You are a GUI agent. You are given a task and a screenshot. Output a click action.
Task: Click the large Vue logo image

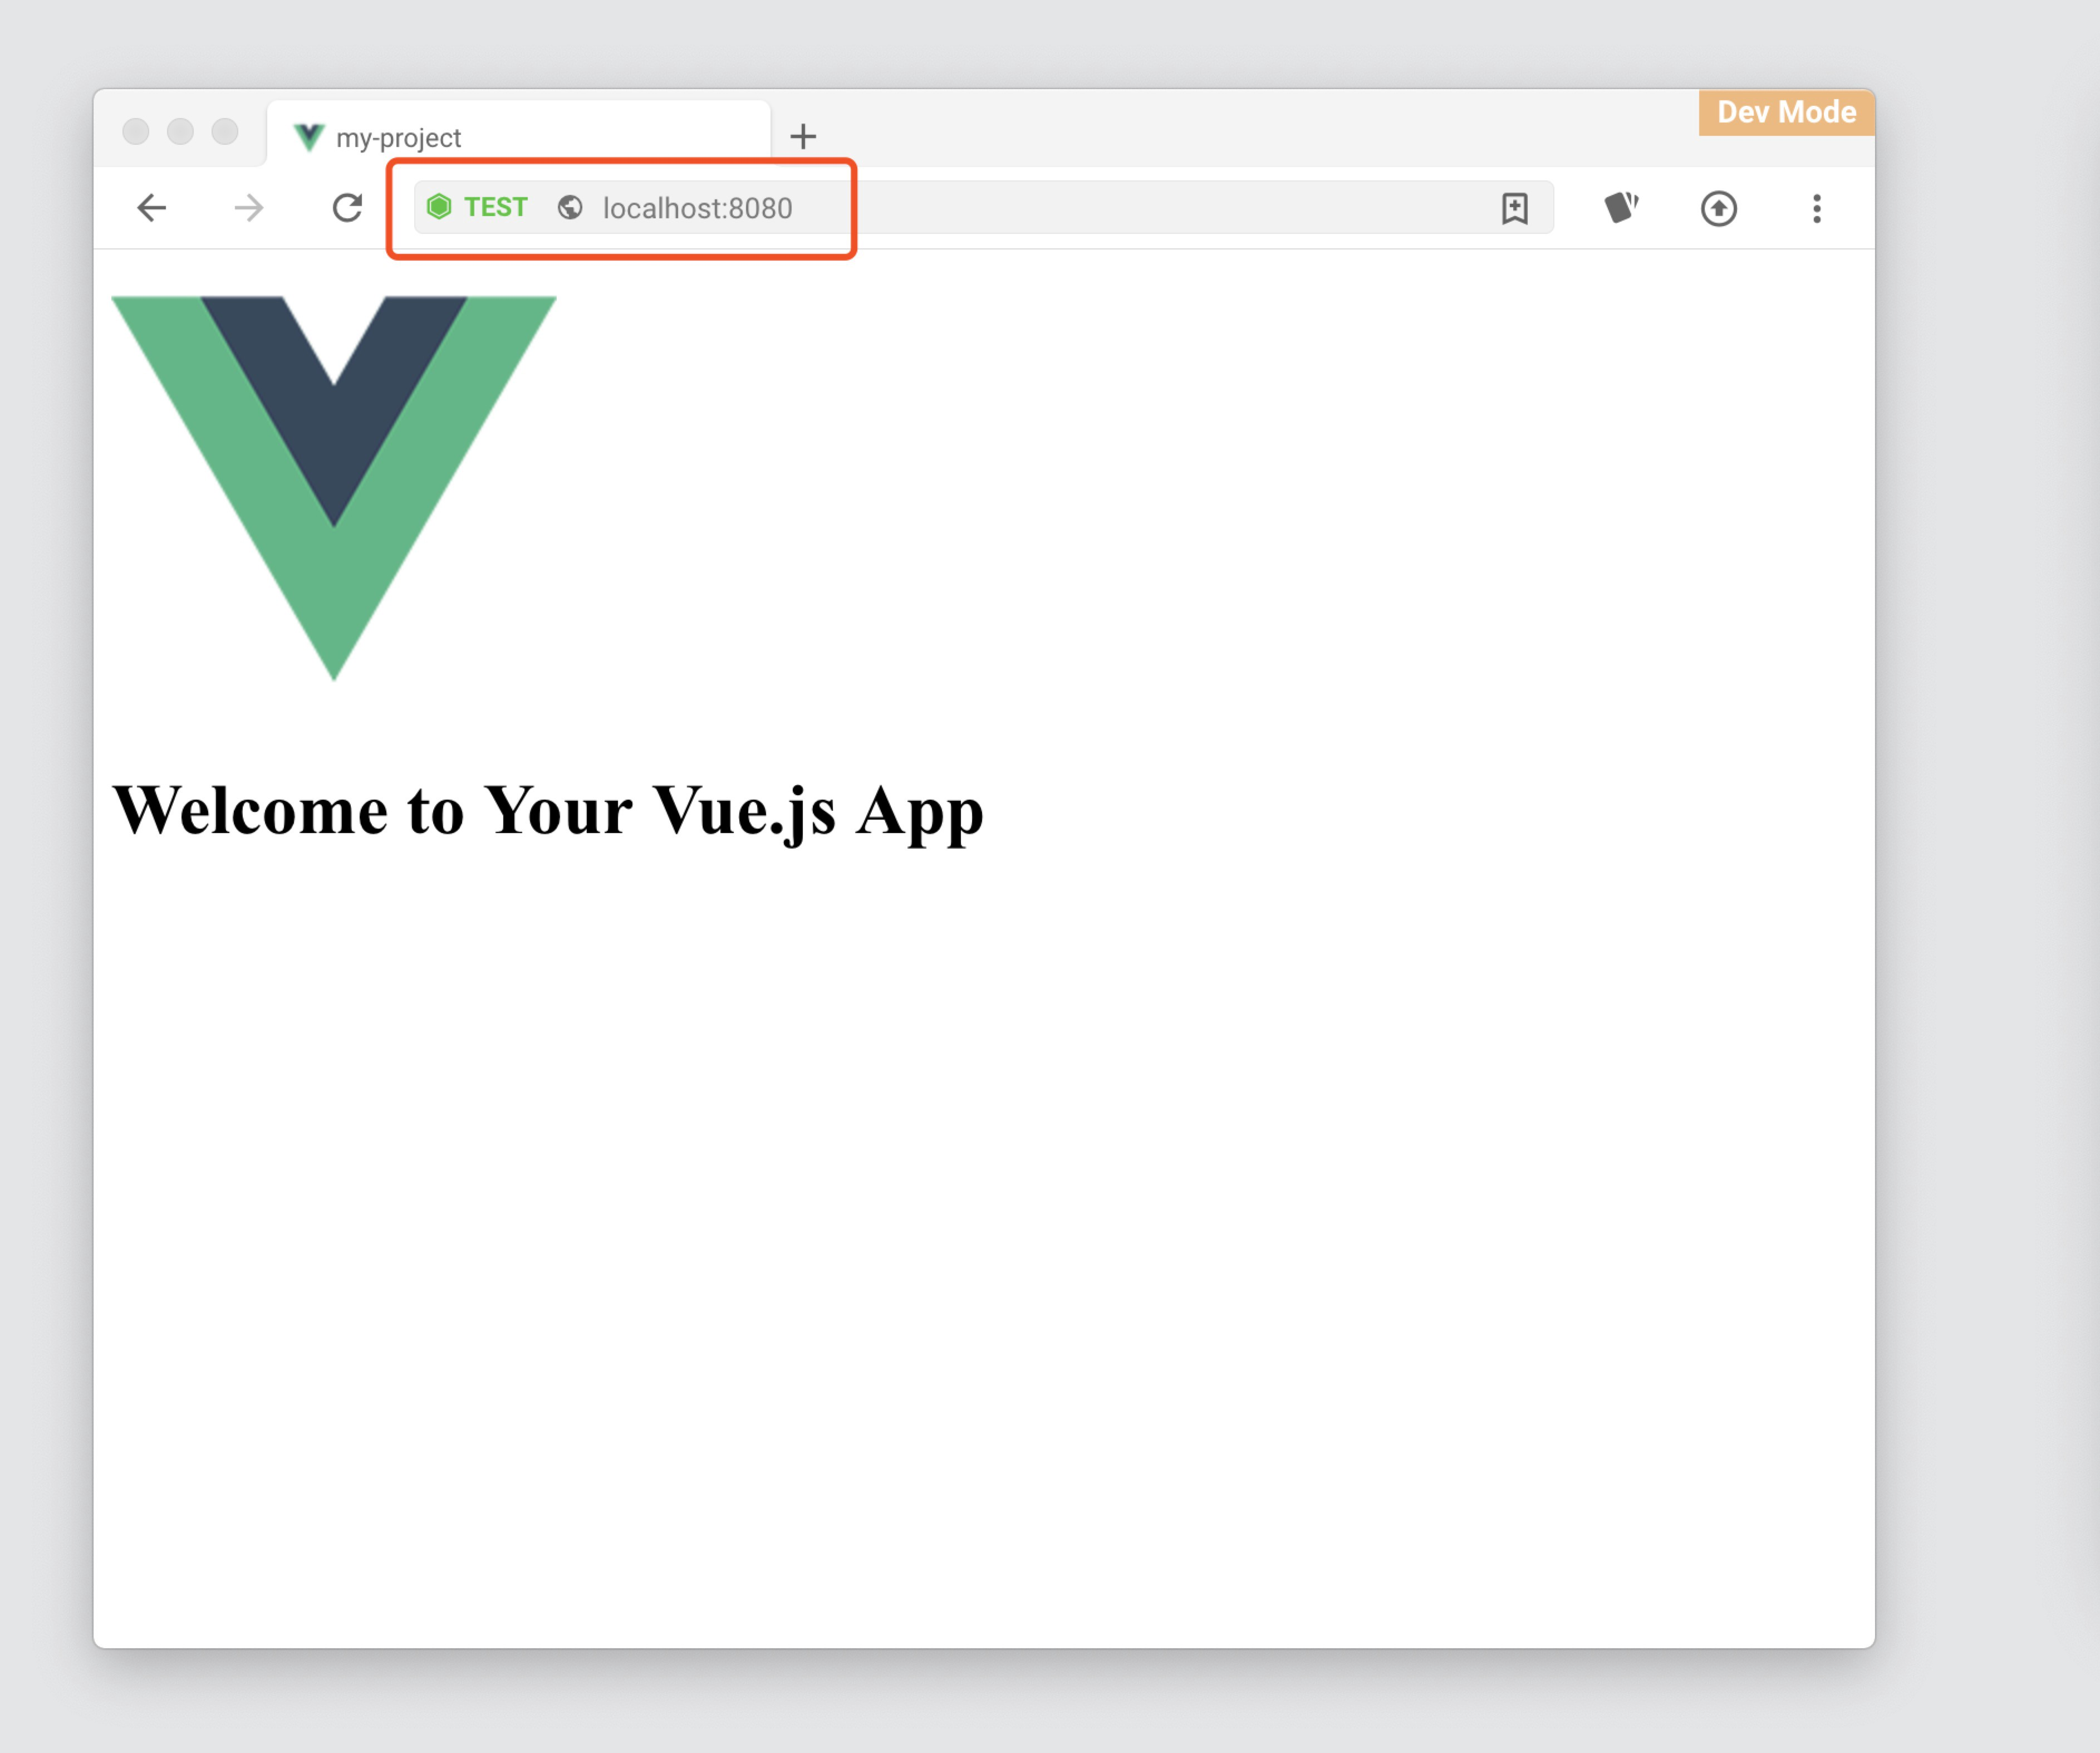coord(334,488)
